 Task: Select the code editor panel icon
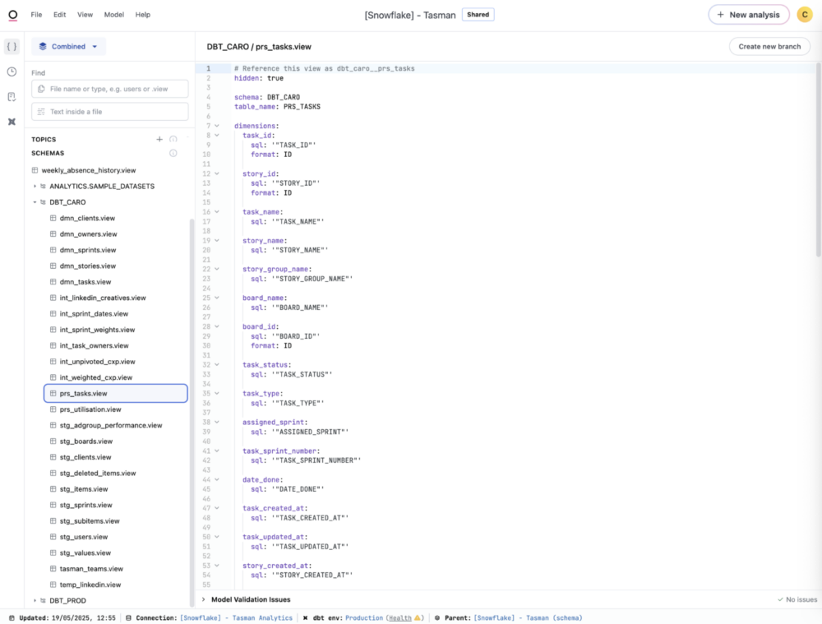pyautogui.click(x=11, y=47)
